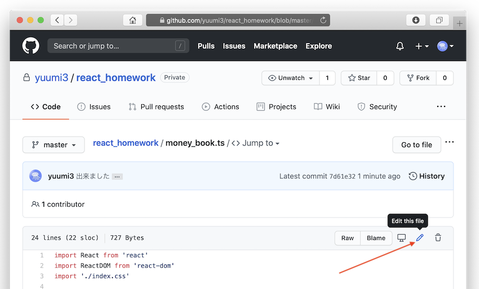The height and width of the screenshot is (289, 479).
Task: Open the plus create-new dropdown
Action: (422, 46)
